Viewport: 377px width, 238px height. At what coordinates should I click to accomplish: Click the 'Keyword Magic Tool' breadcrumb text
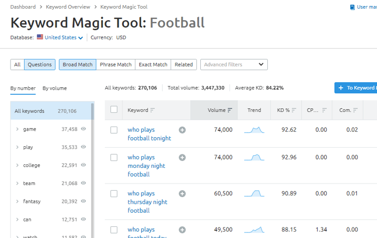click(124, 7)
